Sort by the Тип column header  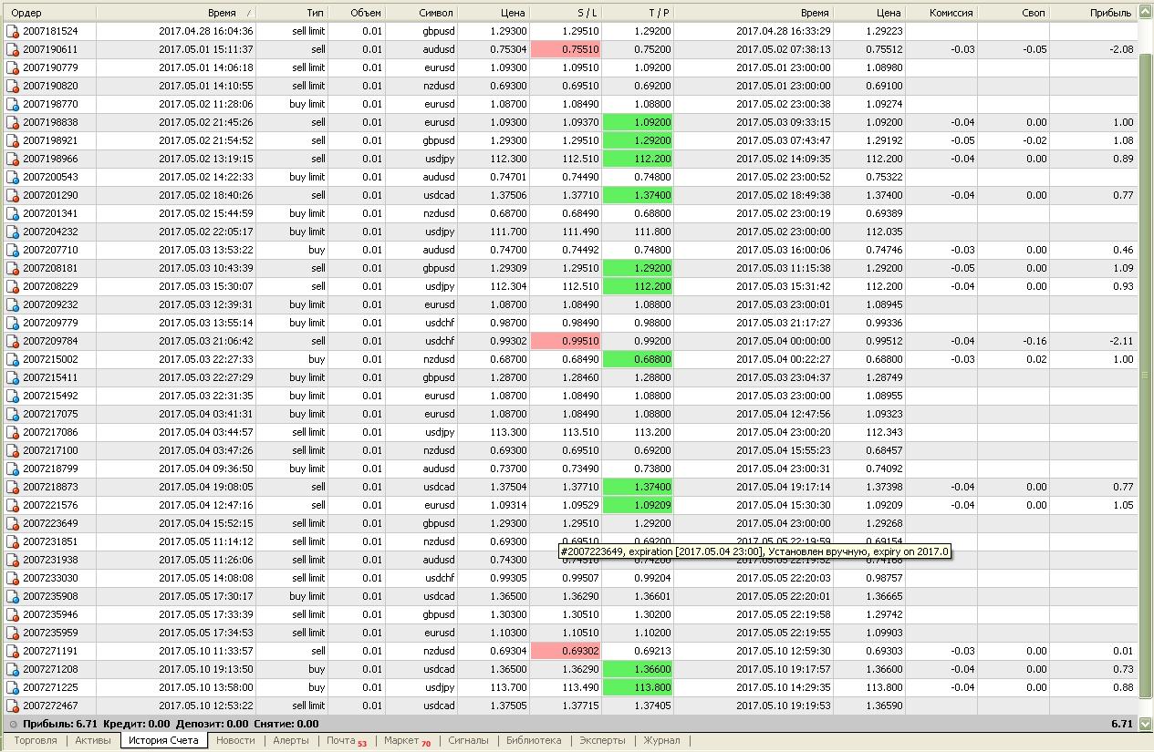(291, 13)
